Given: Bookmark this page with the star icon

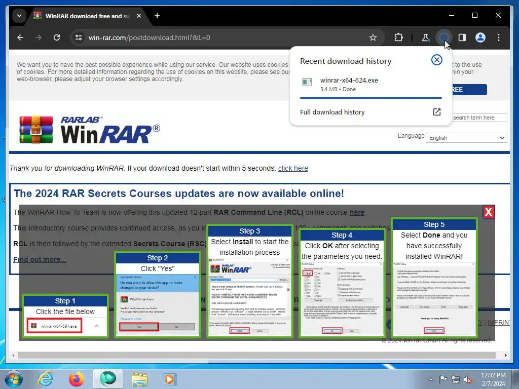Looking at the screenshot, I should click(x=373, y=37).
